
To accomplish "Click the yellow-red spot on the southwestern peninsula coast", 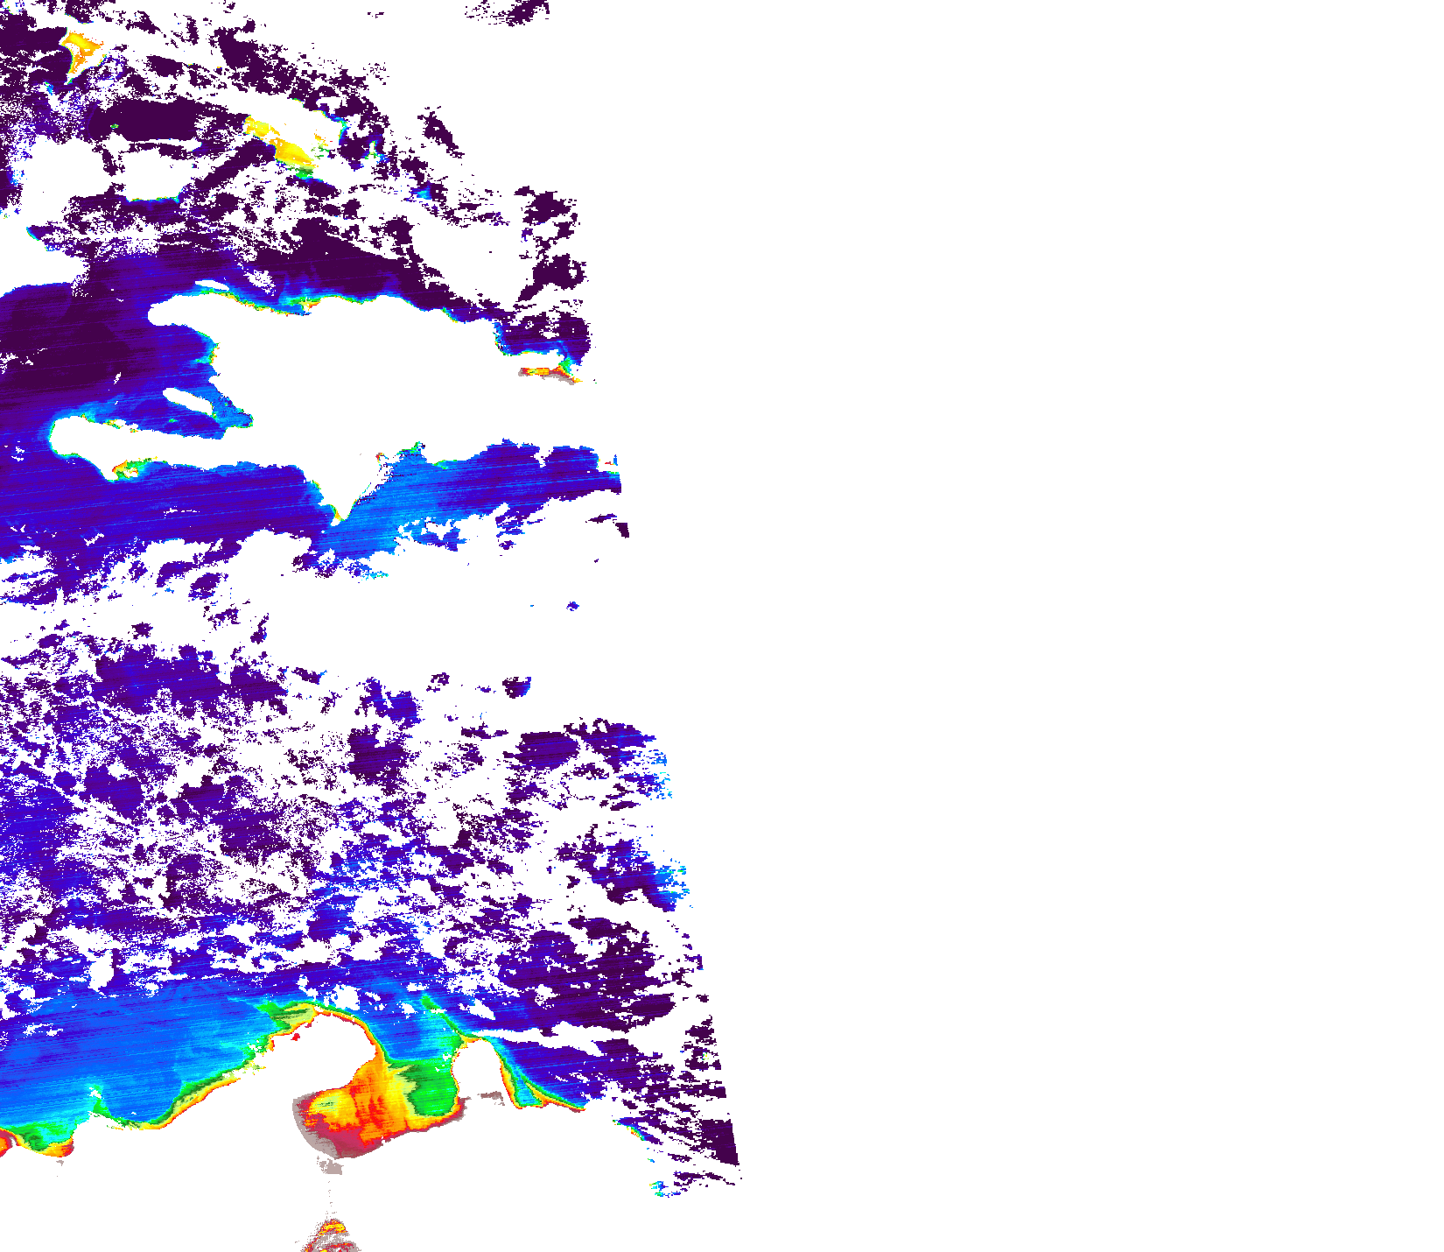I will (x=127, y=468).
